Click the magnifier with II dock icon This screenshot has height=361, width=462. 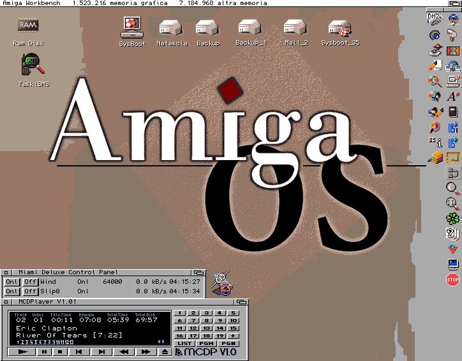click(452, 203)
